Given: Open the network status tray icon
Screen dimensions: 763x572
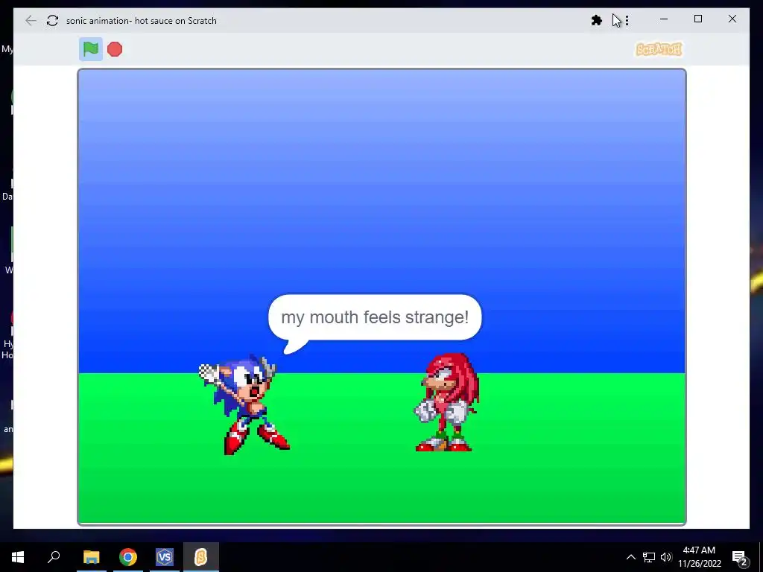Looking at the screenshot, I should coord(649,557).
